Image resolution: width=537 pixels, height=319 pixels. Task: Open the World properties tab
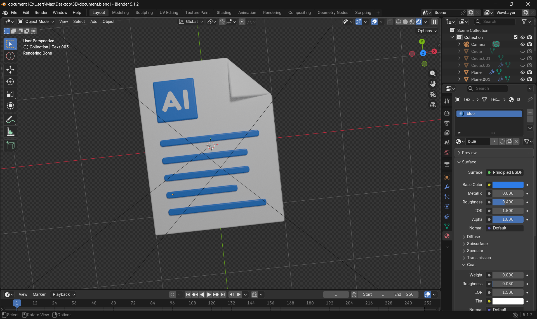[447, 153]
